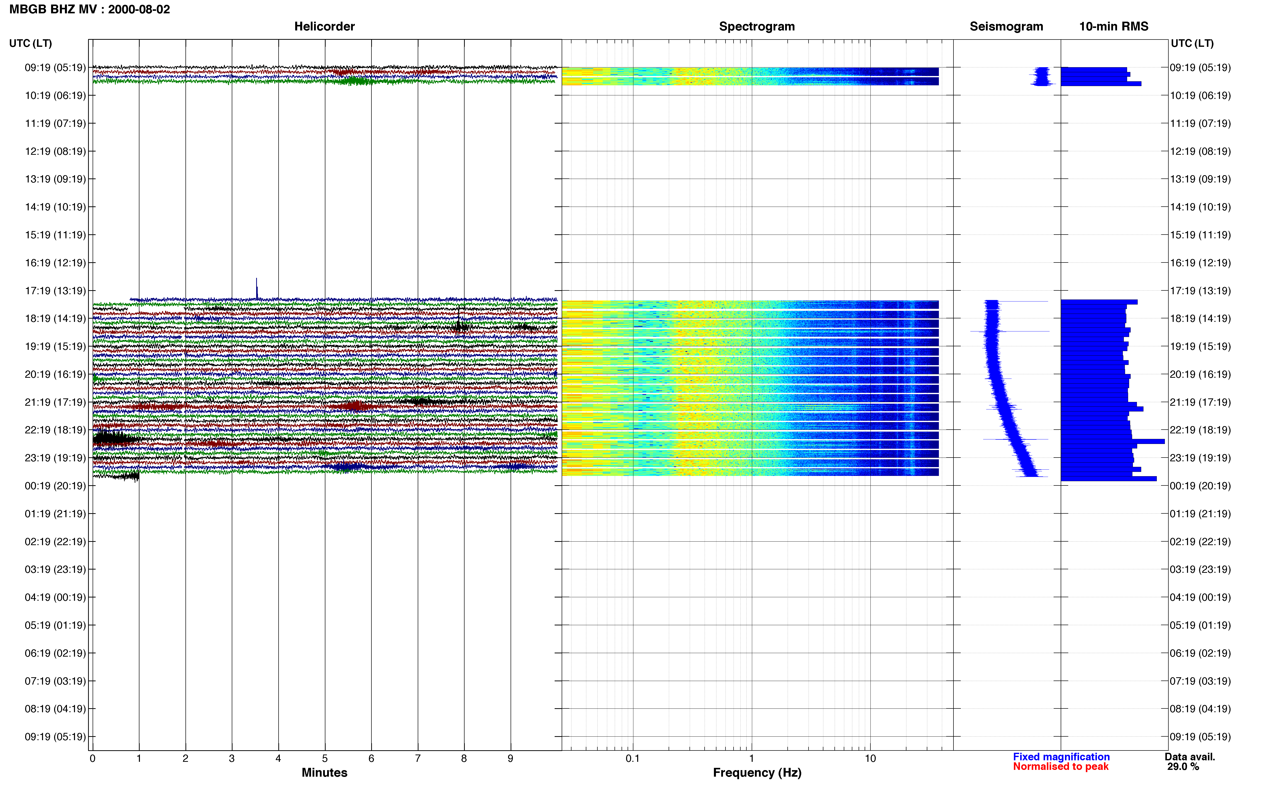This screenshot has height=790, width=1263.
Task: Select the '10-min RMS' panel heading
Action: pyautogui.click(x=1114, y=26)
